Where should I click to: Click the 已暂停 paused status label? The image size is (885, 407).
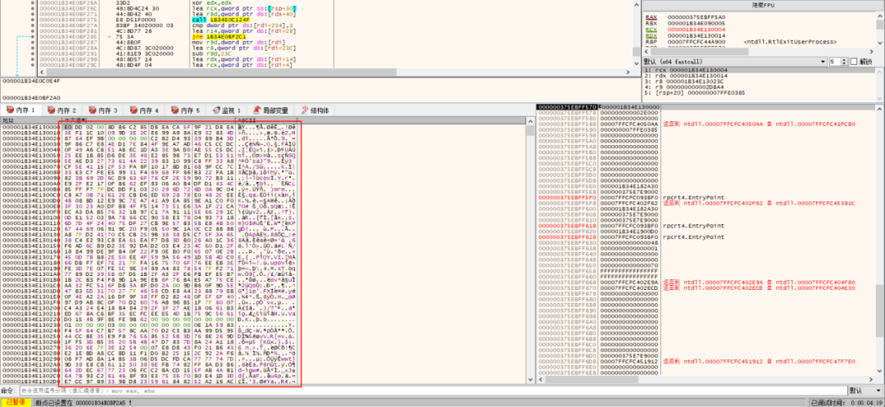tap(16, 402)
